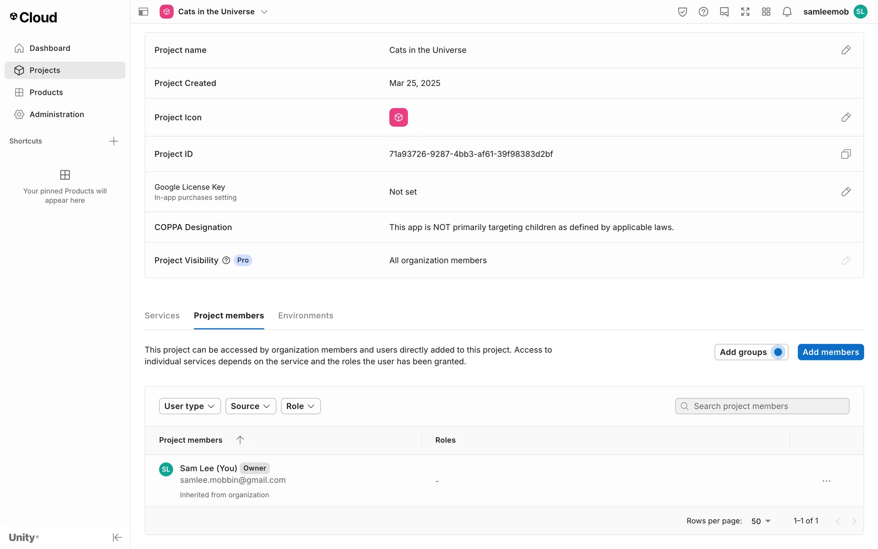Change the Rows per page value of 50
This screenshot has width=878, height=549.
pyautogui.click(x=761, y=521)
